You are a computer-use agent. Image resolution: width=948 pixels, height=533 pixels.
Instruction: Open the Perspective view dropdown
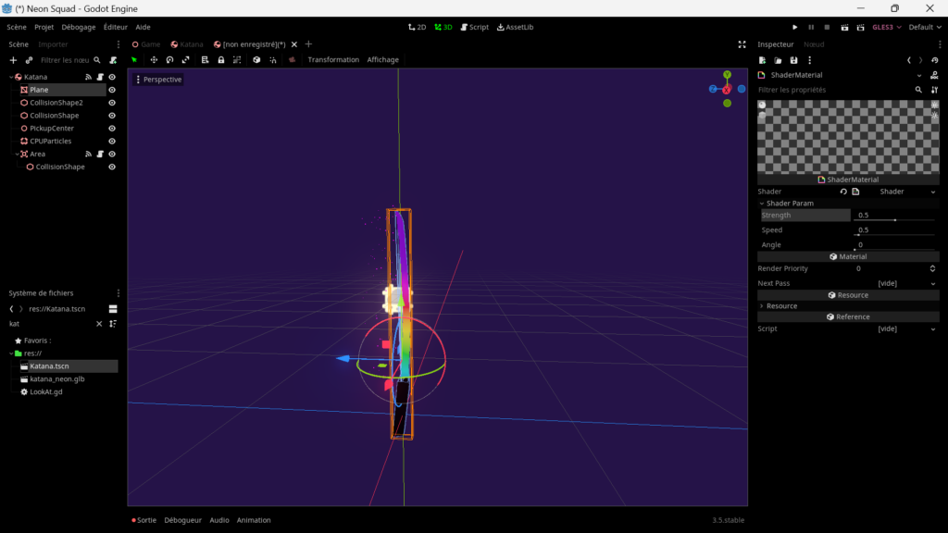(x=159, y=79)
